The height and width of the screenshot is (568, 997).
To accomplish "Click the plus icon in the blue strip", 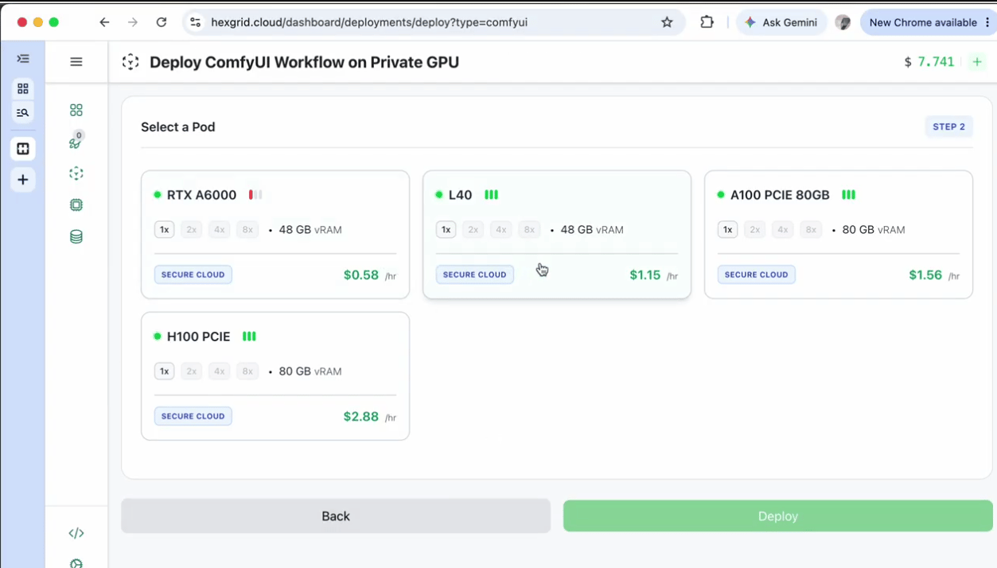I will point(23,180).
